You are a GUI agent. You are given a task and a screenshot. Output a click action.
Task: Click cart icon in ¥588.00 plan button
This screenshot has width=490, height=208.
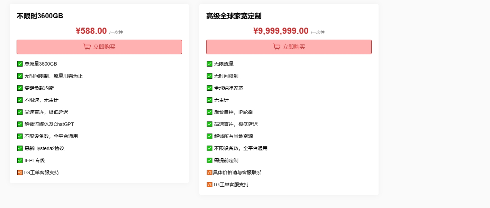point(87,47)
